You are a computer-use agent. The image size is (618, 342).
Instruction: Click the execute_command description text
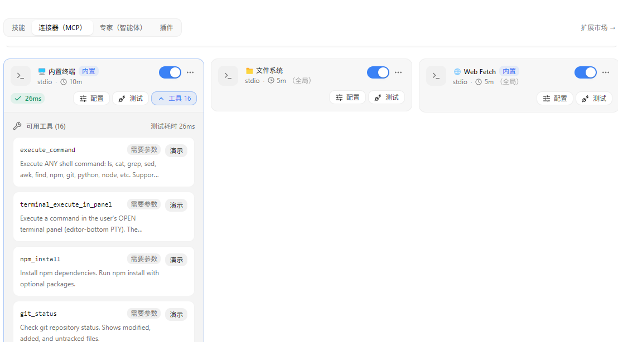89,169
